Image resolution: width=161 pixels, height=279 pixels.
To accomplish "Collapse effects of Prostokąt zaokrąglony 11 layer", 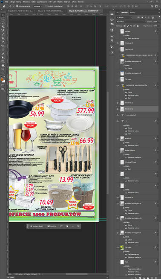I will pyautogui.click(x=158, y=218).
